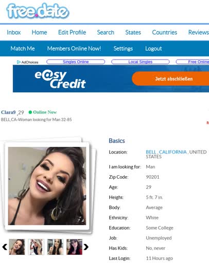Go to the Home page
209x263 pixels.
[39, 32]
